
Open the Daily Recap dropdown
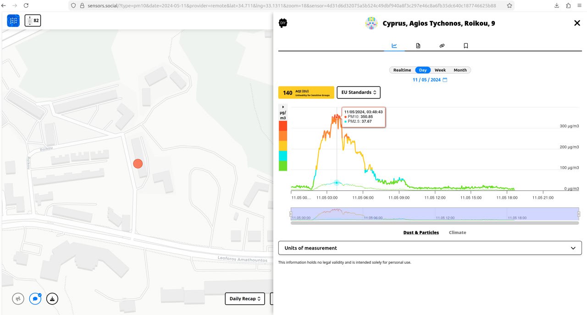point(245,299)
